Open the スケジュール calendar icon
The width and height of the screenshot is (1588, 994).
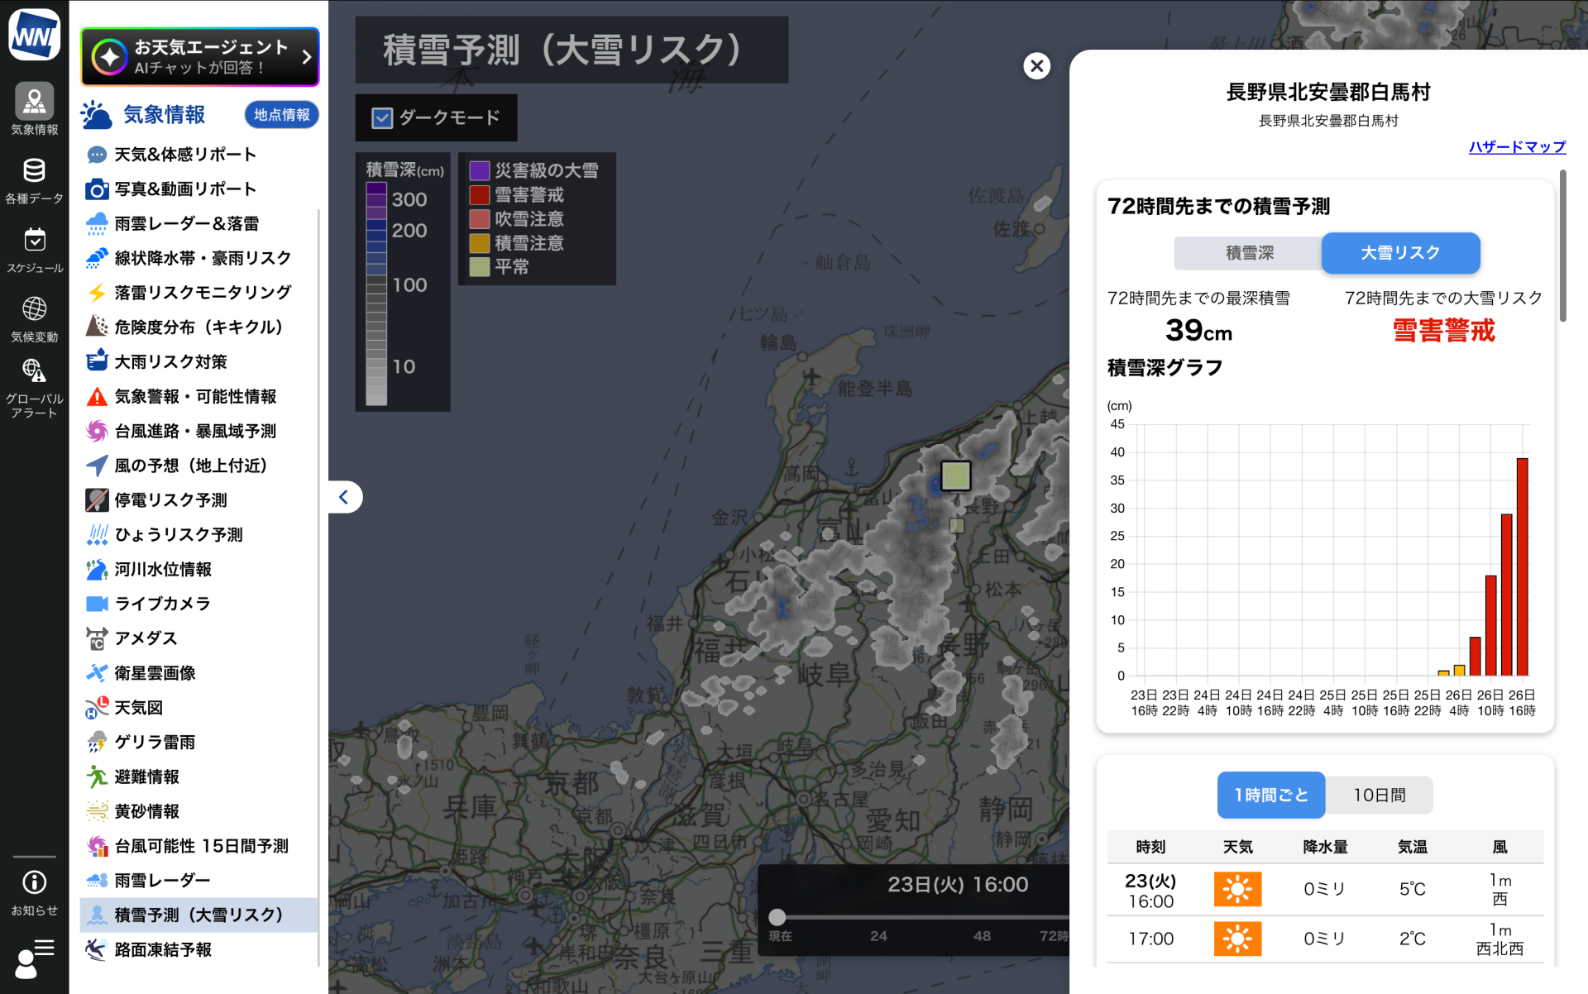point(34,241)
